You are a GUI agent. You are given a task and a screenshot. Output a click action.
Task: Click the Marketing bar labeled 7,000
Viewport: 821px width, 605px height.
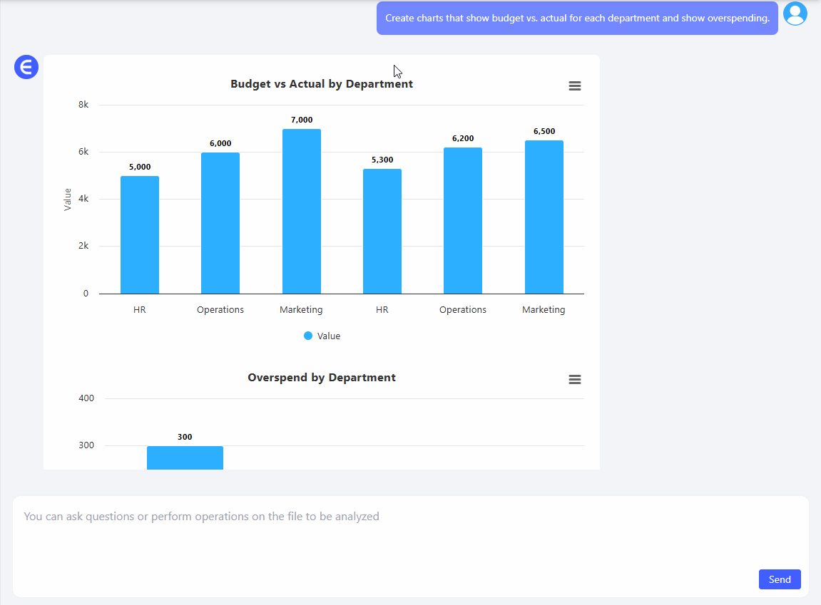pyautogui.click(x=301, y=212)
